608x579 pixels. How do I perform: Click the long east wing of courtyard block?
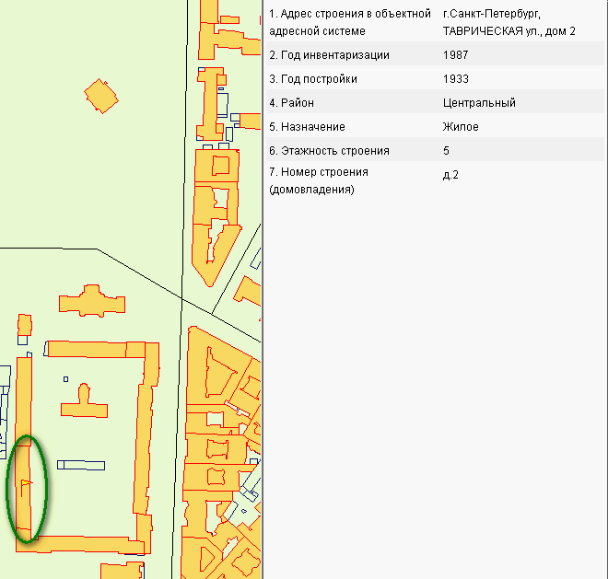tap(144, 442)
